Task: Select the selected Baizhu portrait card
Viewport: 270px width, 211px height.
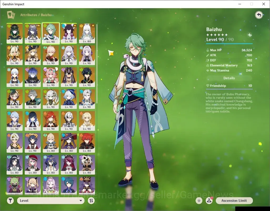Action: click(x=51, y=33)
